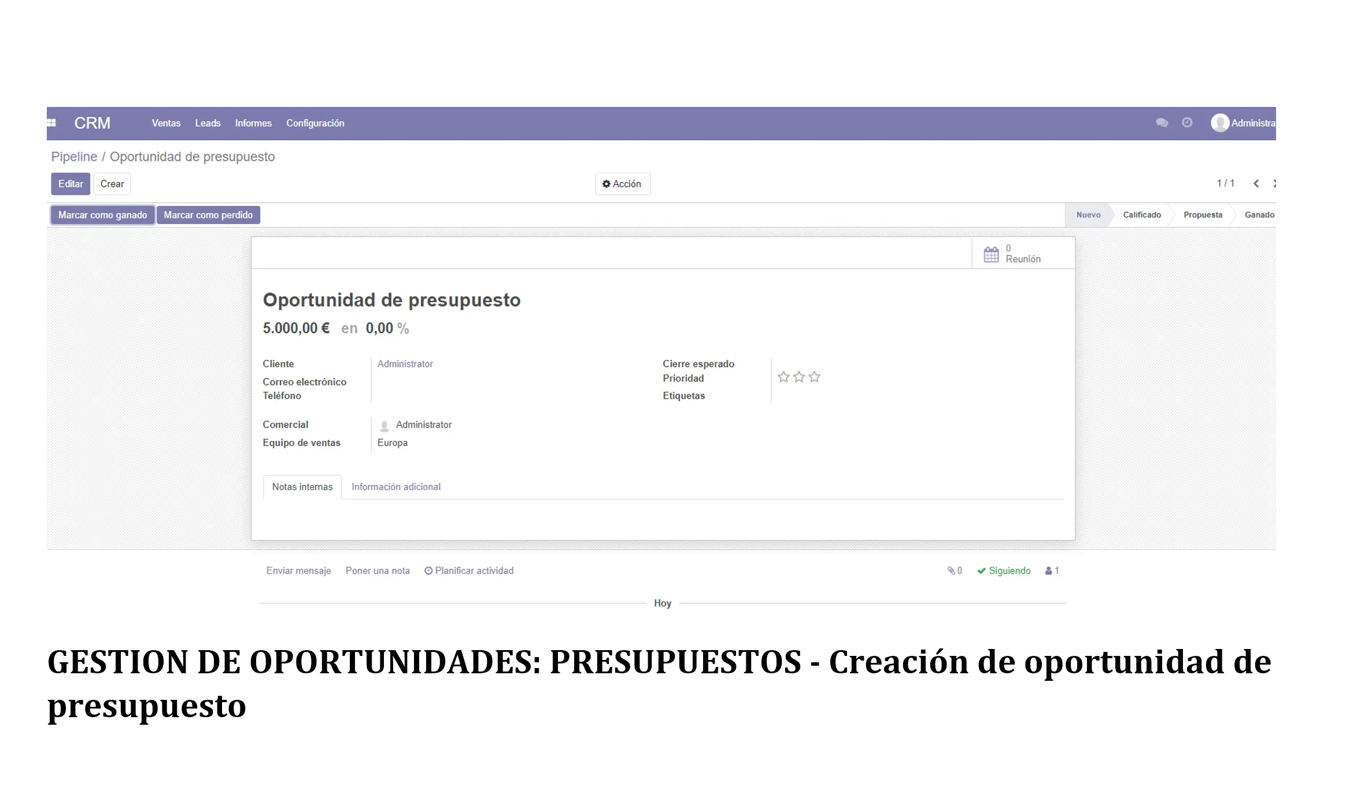This screenshot has width=1368, height=790.
Task: Click the Marcar como perdido button
Action: pyautogui.click(x=208, y=214)
